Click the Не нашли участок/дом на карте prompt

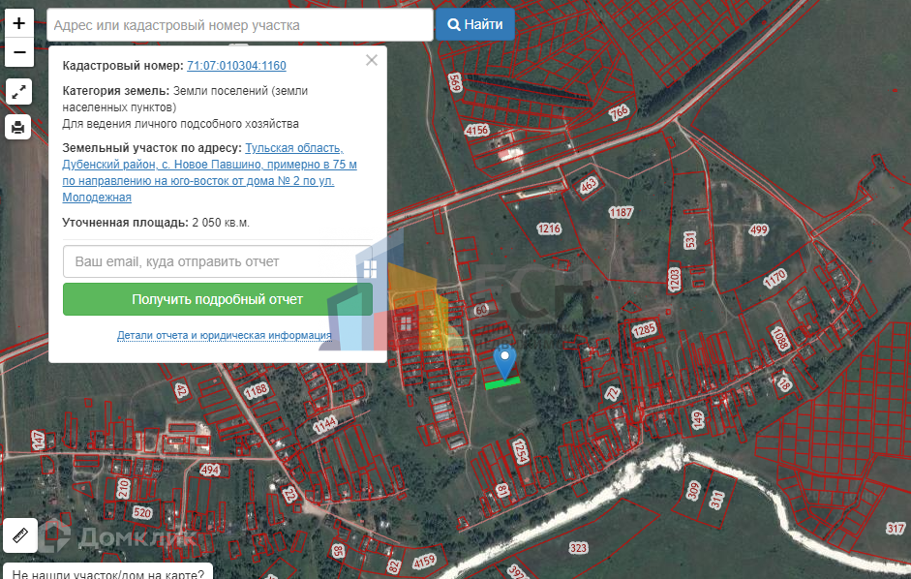tap(107, 572)
